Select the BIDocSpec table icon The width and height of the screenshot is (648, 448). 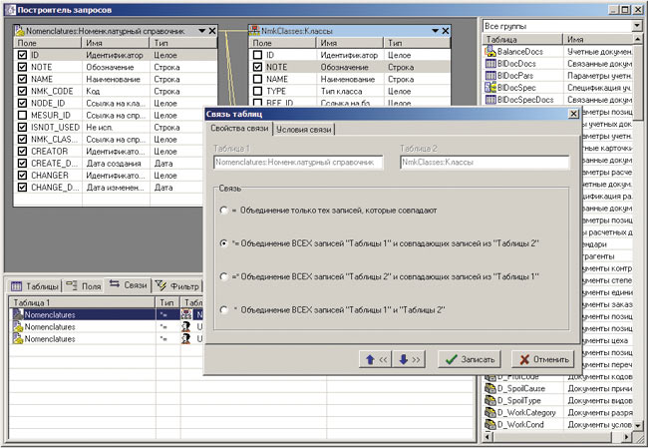(489, 88)
